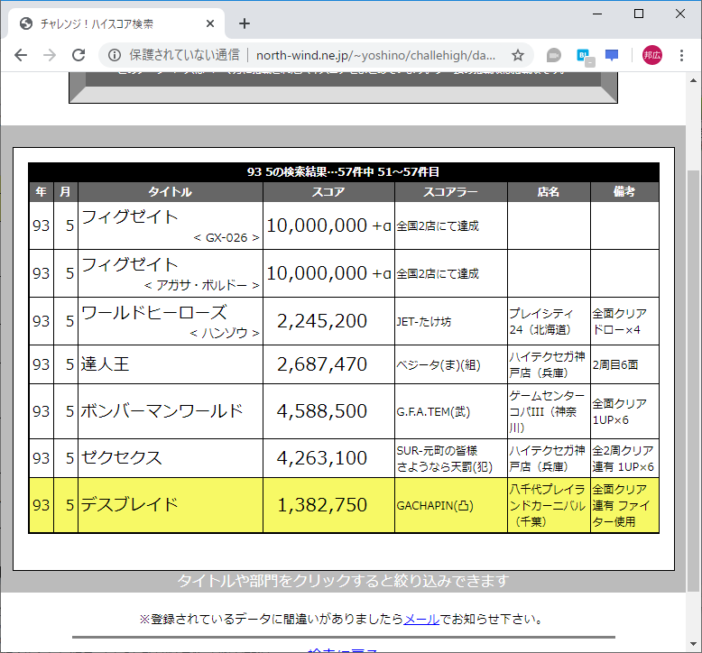The image size is (702, 653).
Task: Click the scorer GACHAPIN(凸)
Action: pos(435,506)
